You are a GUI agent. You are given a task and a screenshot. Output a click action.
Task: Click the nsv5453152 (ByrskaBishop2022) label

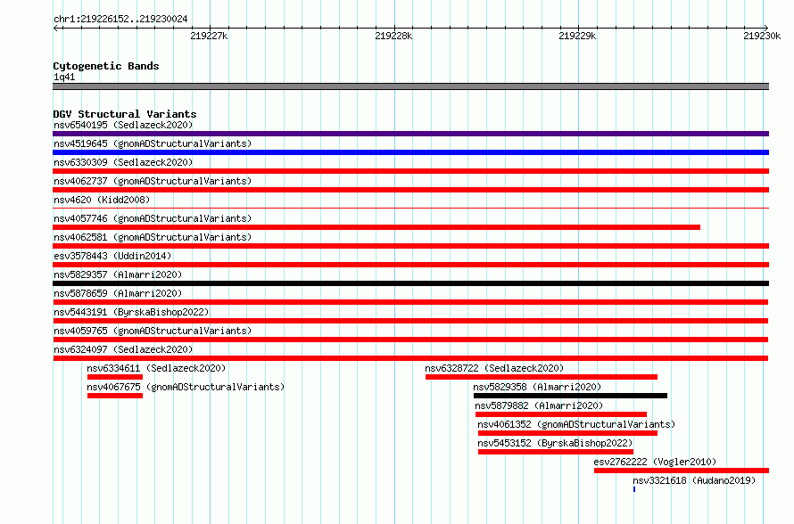pyautogui.click(x=555, y=443)
